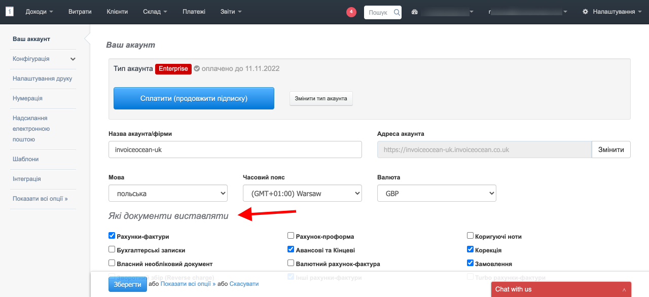Click the Показати всі опції link in sidebar
The width and height of the screenshot is (649, 297).
pos(40,199)
